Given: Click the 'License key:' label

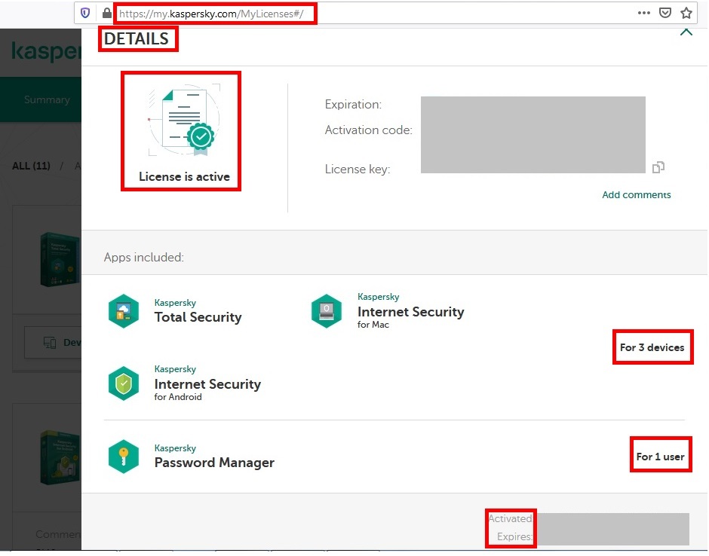Looking at the screenshot, I should tap(358, 170).
